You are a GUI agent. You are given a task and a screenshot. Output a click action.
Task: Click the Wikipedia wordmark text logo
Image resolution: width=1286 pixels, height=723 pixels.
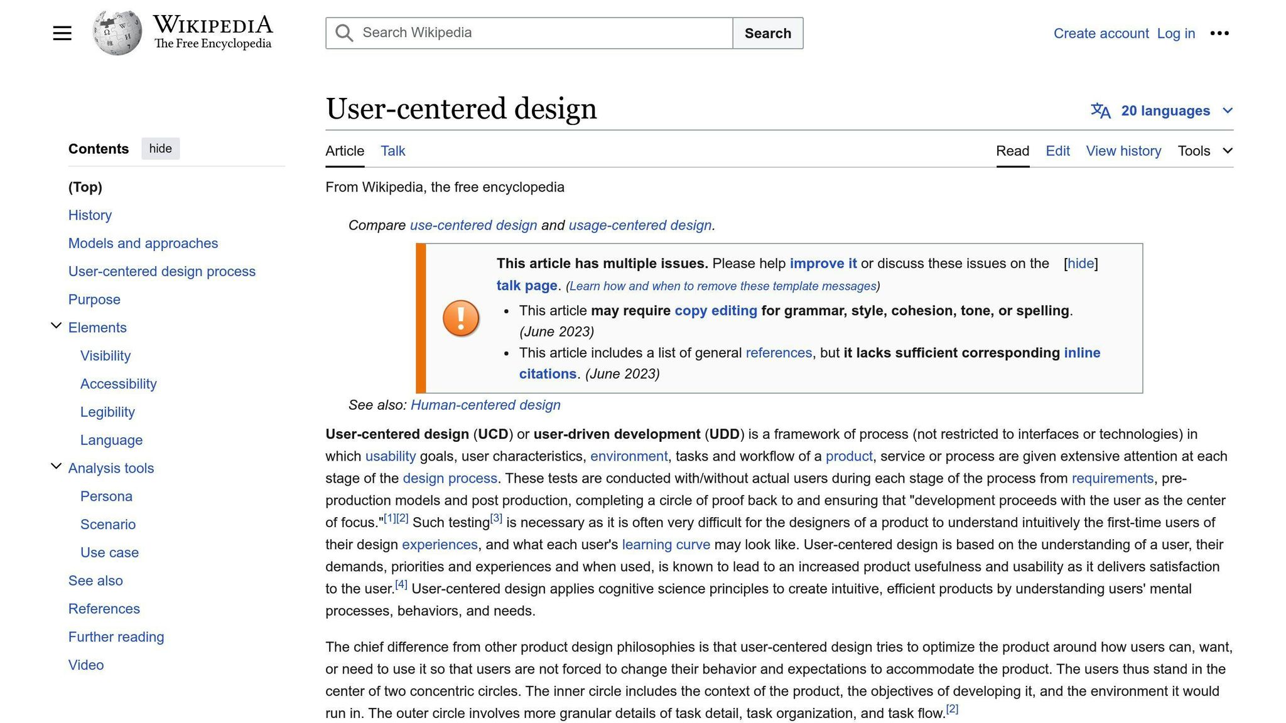pos(213,31)
